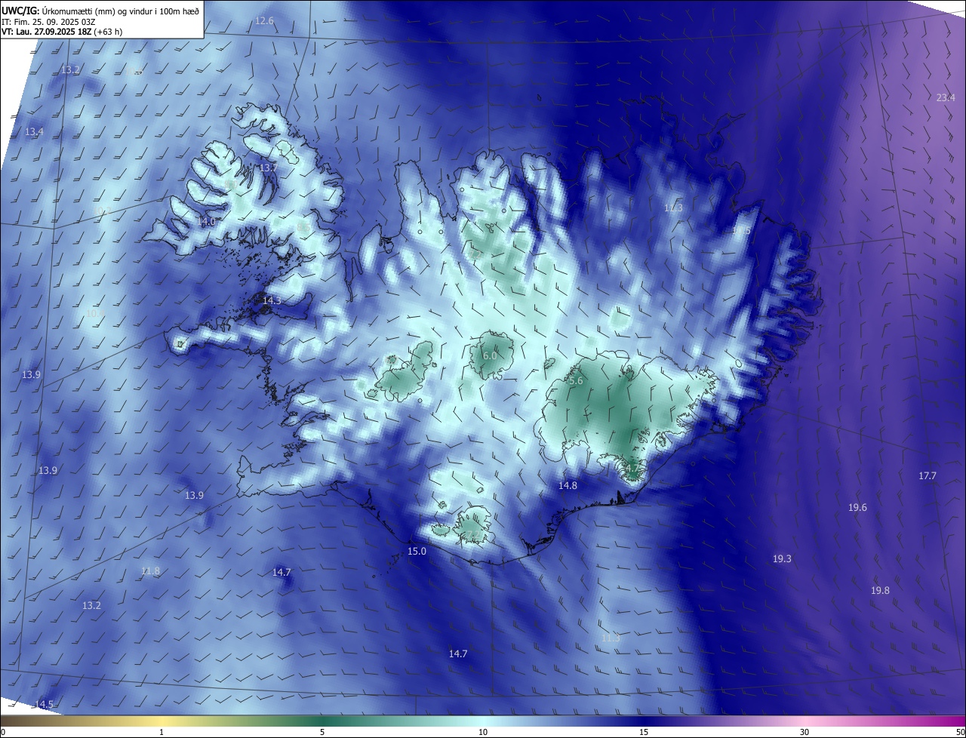Click the 23.4 value label
Image resolution: width=966 pixels, height=738 pixels.
tap(946, 98)
